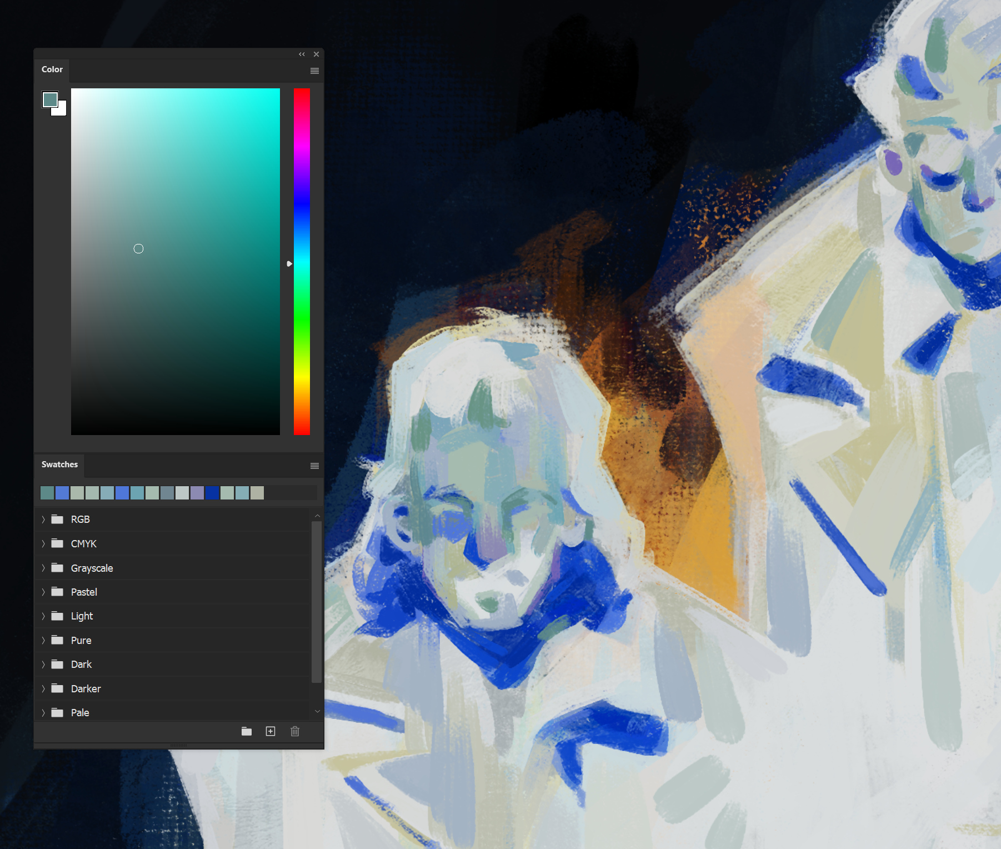
Task: Collapse the panel to icons
Action: coord(302,54)
